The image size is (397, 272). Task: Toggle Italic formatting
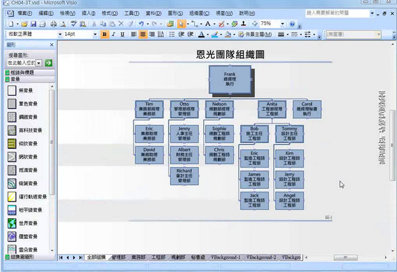point(113,35)
